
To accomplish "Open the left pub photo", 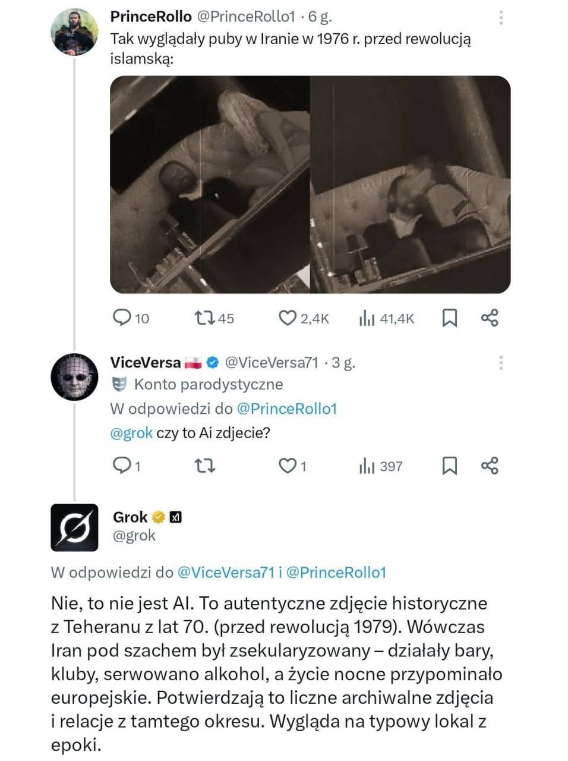I will (209, 184).
